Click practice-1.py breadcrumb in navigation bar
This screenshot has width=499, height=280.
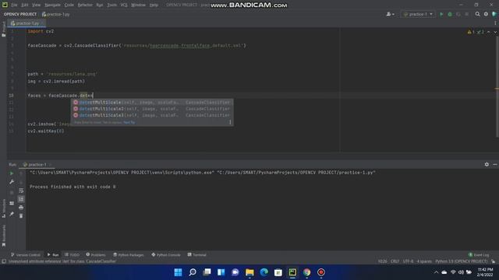[55, 14]
